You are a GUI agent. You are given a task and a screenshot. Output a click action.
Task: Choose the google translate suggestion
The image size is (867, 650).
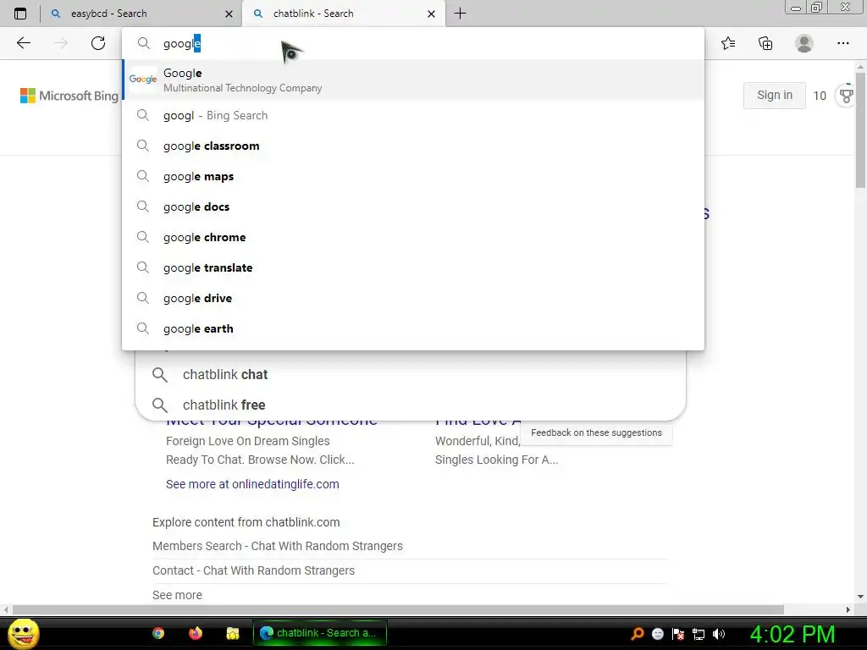(413, 267)
